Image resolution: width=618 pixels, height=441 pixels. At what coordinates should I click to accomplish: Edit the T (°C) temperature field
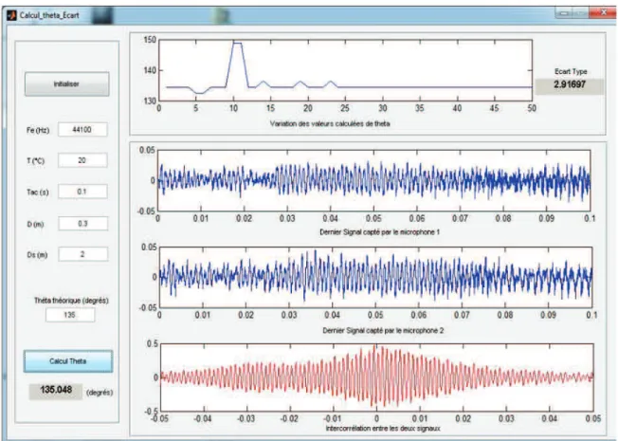[x=82, y=160]
